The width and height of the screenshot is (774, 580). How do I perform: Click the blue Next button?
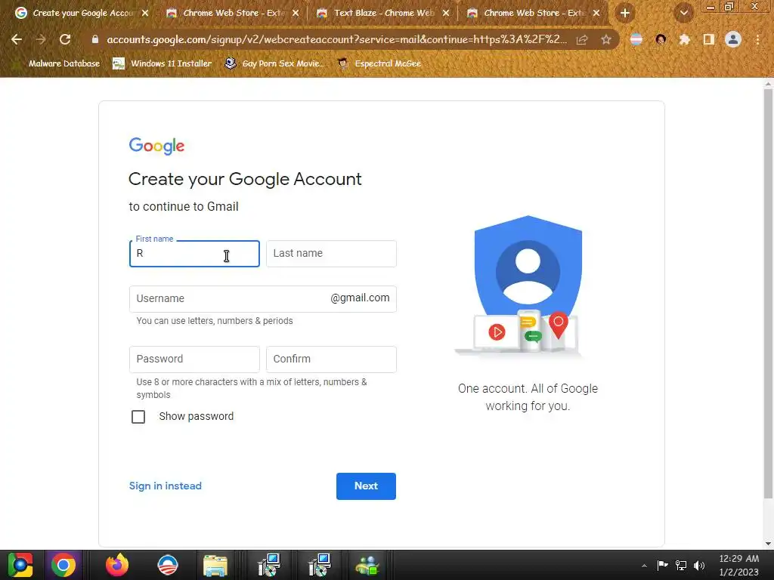coord(367,486)
